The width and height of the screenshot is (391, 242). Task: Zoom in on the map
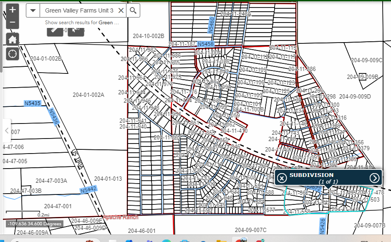click(x=13, y=10)
